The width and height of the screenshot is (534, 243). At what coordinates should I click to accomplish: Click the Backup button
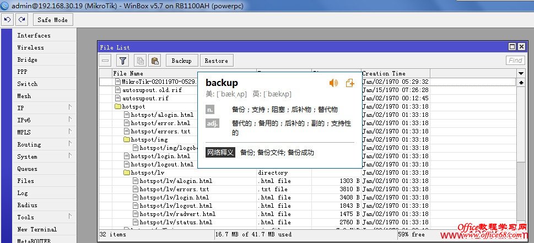[x=181, y=61]
